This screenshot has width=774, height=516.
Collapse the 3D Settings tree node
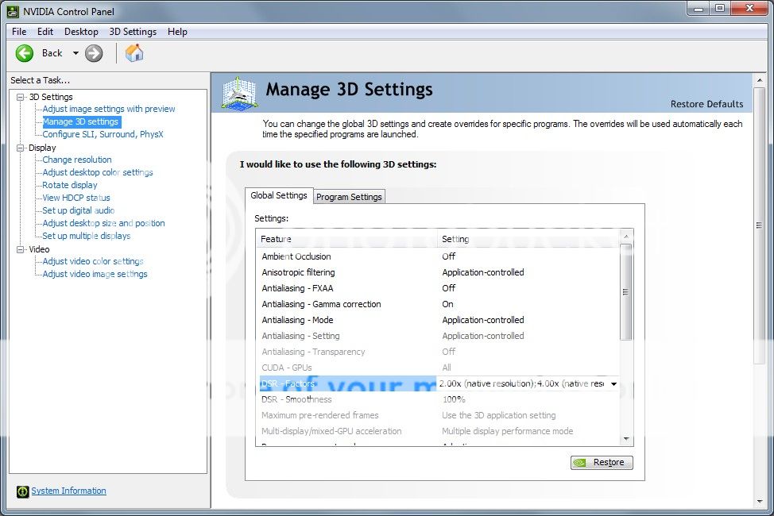click(20, 97)
